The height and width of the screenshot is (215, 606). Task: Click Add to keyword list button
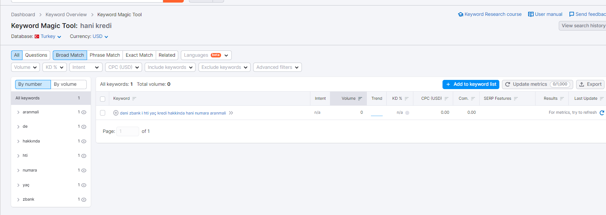click(471, 84)
